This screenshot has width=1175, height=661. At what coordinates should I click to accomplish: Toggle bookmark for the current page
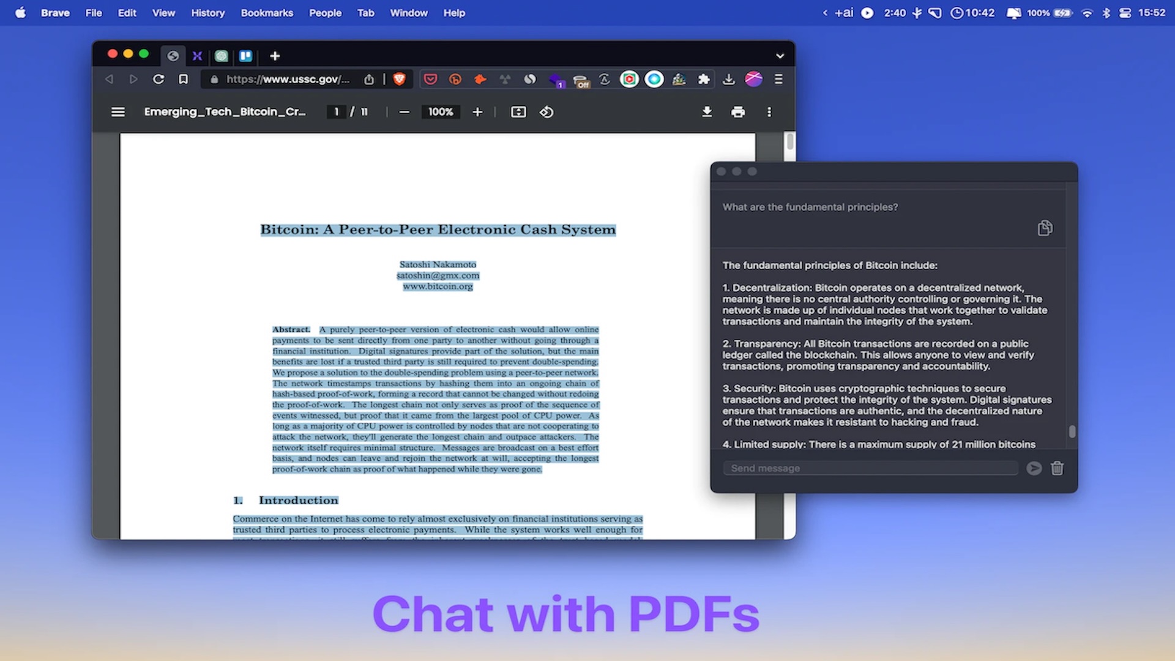point(183,79)
